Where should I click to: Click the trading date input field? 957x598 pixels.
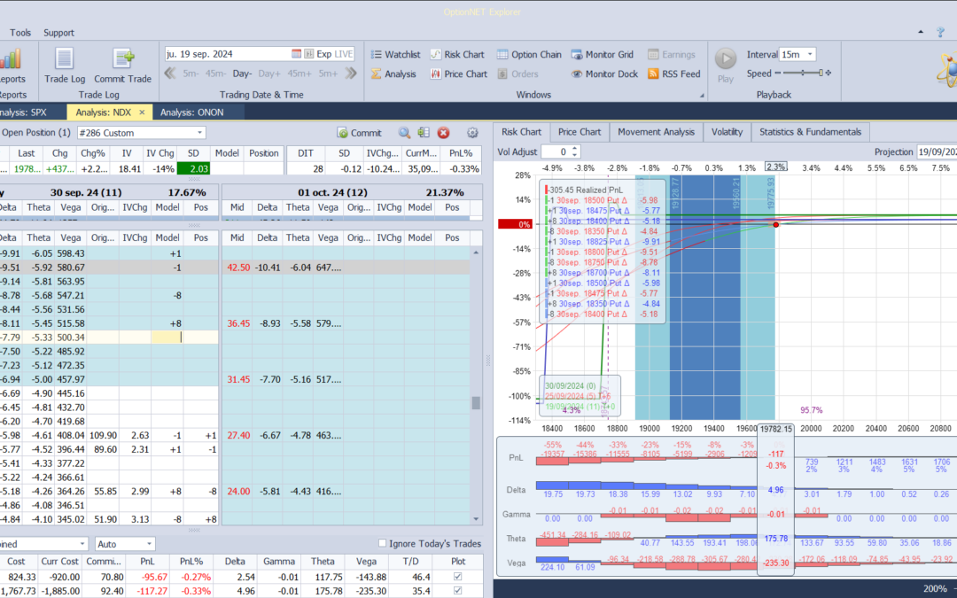click(x=227, y=54)
